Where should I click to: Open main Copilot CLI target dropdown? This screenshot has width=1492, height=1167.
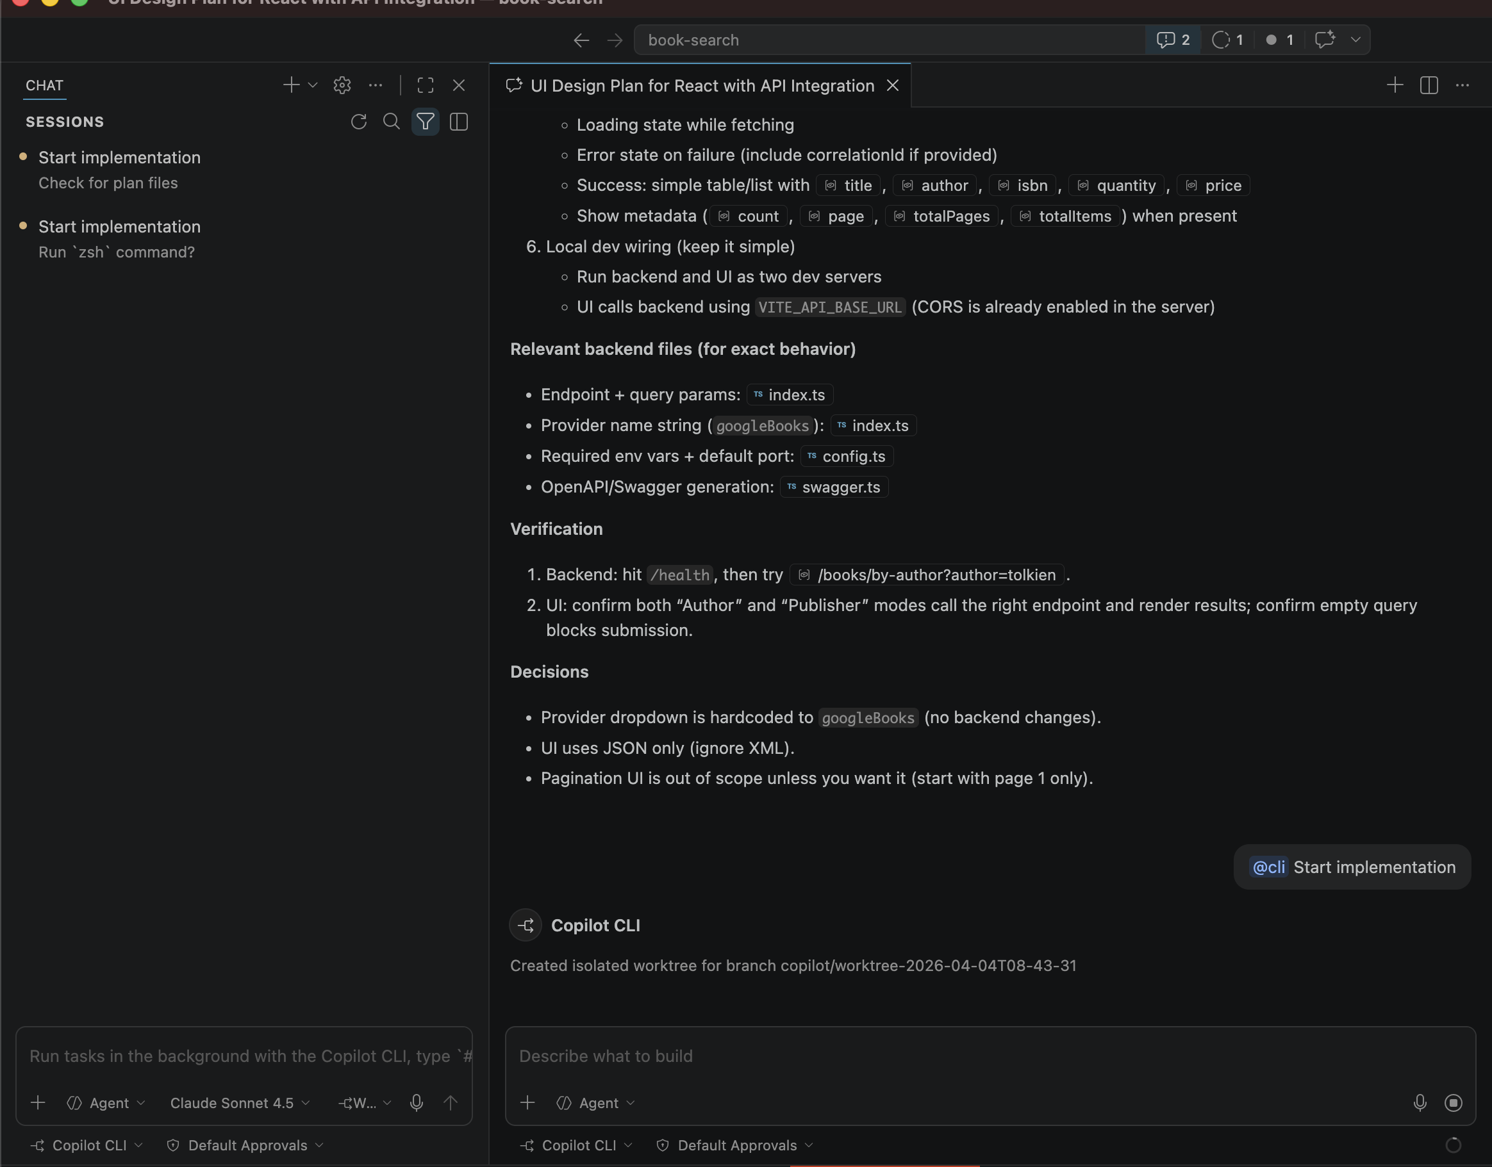[x=576, y=1145]
